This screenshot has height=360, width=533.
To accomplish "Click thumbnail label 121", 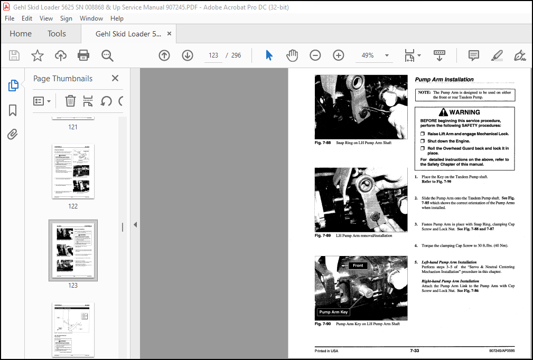I will pos(73,127).
